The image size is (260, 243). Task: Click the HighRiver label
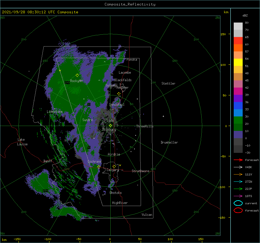point(120,203)
